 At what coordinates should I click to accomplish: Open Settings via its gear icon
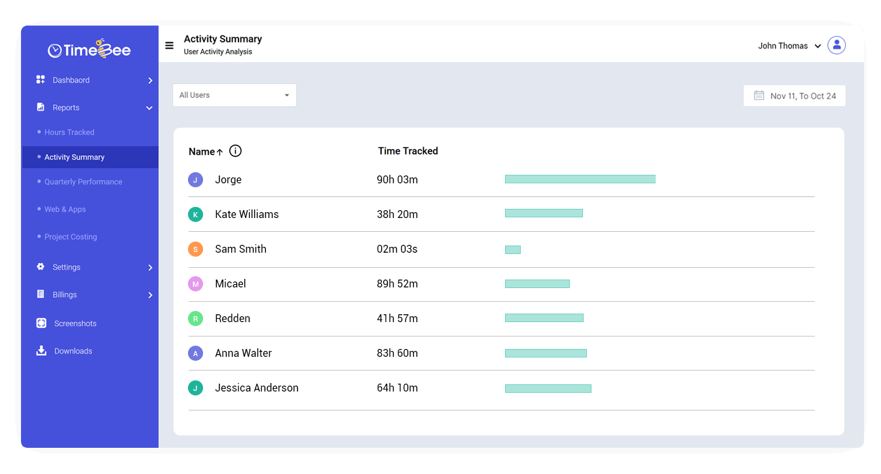[x=41, y=266]
